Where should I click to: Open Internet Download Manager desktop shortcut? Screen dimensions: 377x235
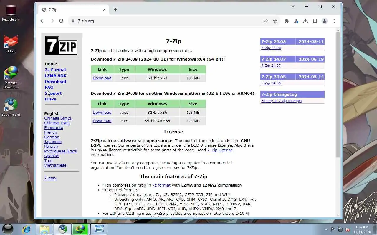11,78
